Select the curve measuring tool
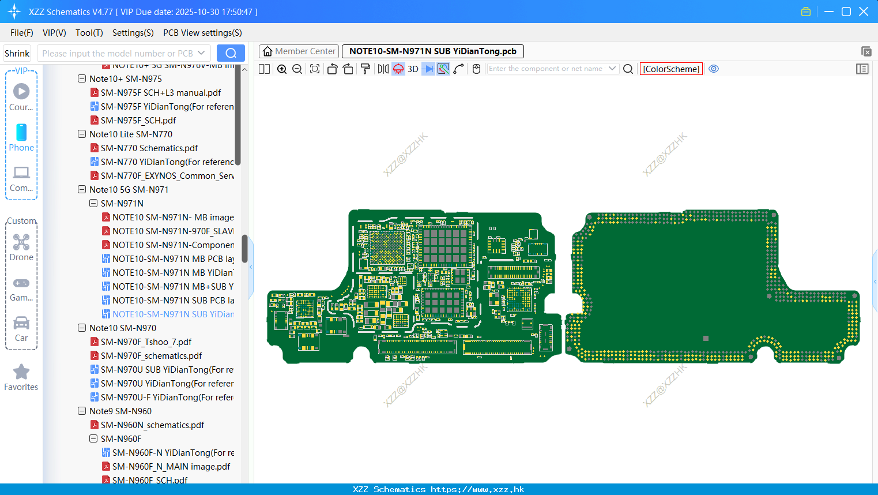The image size is (878, 495). (459, 69)
